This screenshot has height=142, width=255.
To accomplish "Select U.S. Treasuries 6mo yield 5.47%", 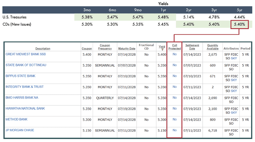I will [112, 17].
